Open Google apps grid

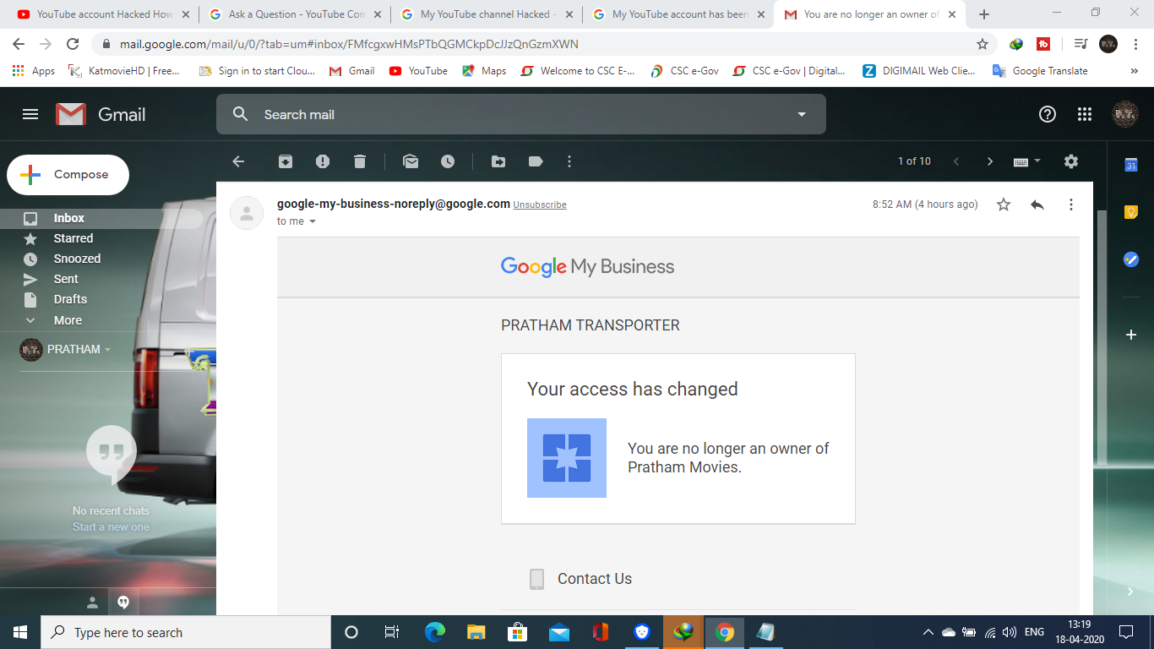(1085, 114)
